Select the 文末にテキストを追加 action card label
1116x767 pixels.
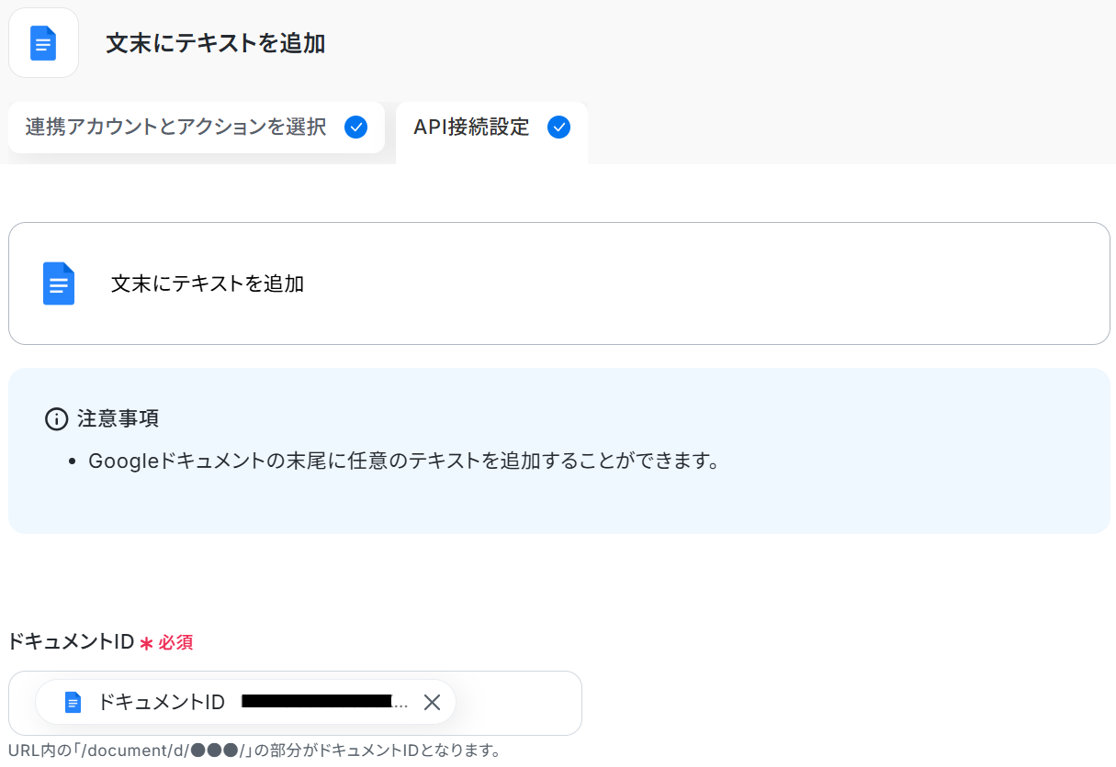pyautogui.click(x=208, y=283)
